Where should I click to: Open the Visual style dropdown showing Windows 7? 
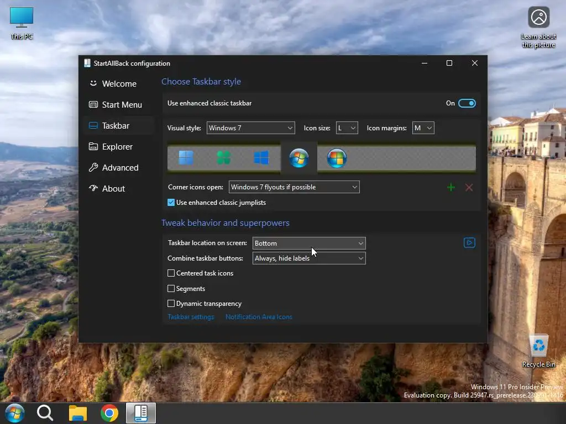pyautogui.click(x=250, y=128)
